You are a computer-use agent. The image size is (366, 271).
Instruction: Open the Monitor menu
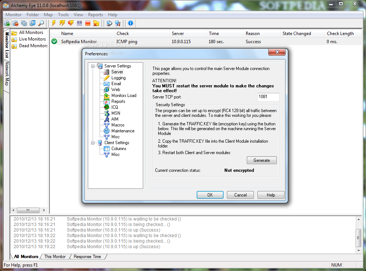(x=14, y=15)
